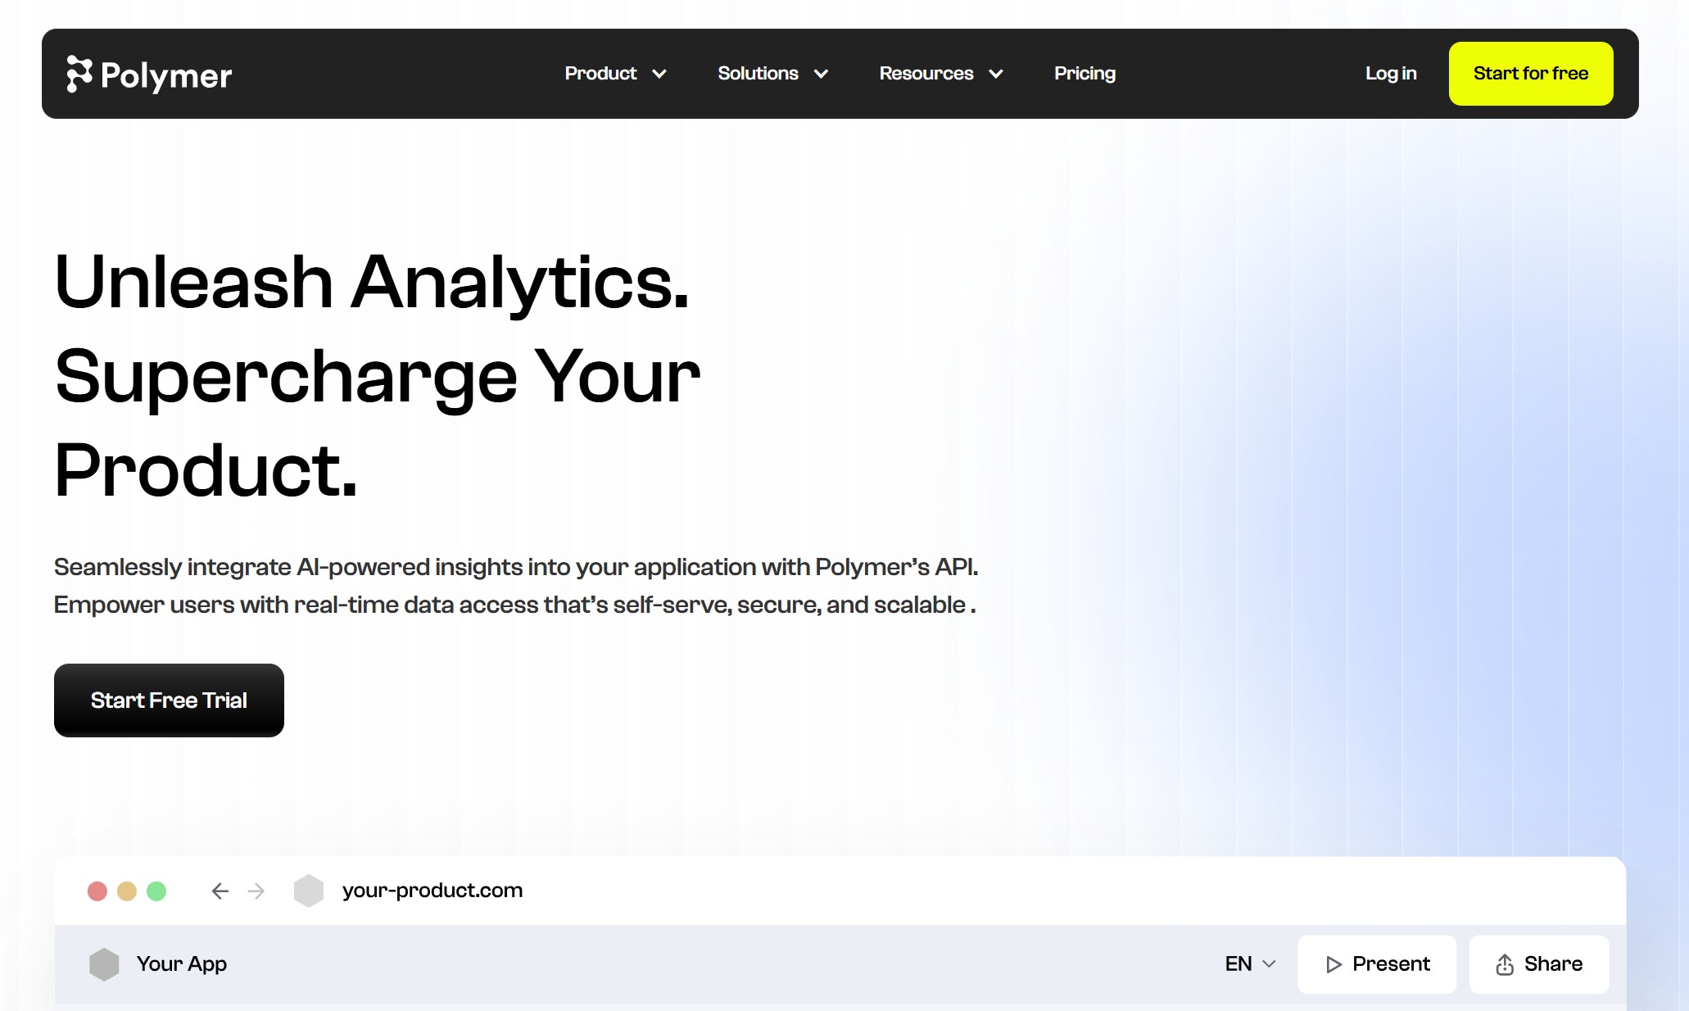Screen dimensions: 1689x1011
Task: Click the yellow Start for free button
Action: coord(1530,74)
